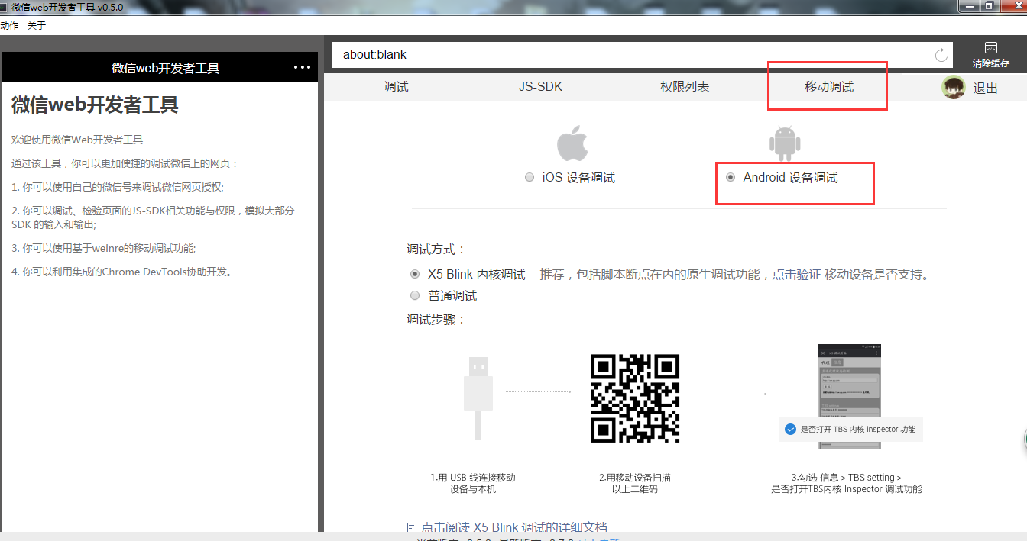Switch to the 调试 tab
1027x541 pixels.
[396, 87]
